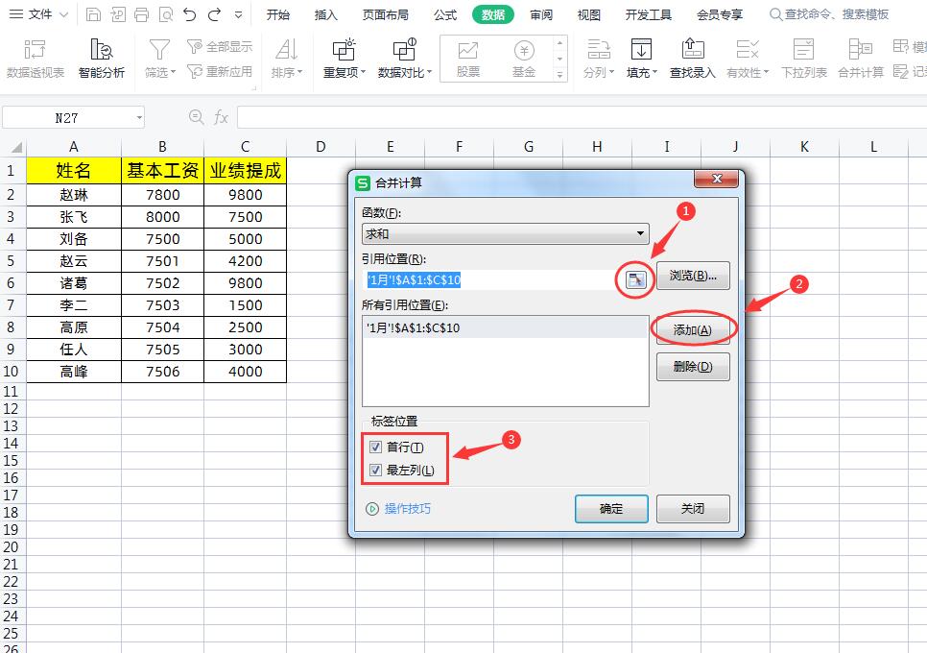Click 重新应用 in the ribbon
927x653 pixels.
[x=220, y=72]
